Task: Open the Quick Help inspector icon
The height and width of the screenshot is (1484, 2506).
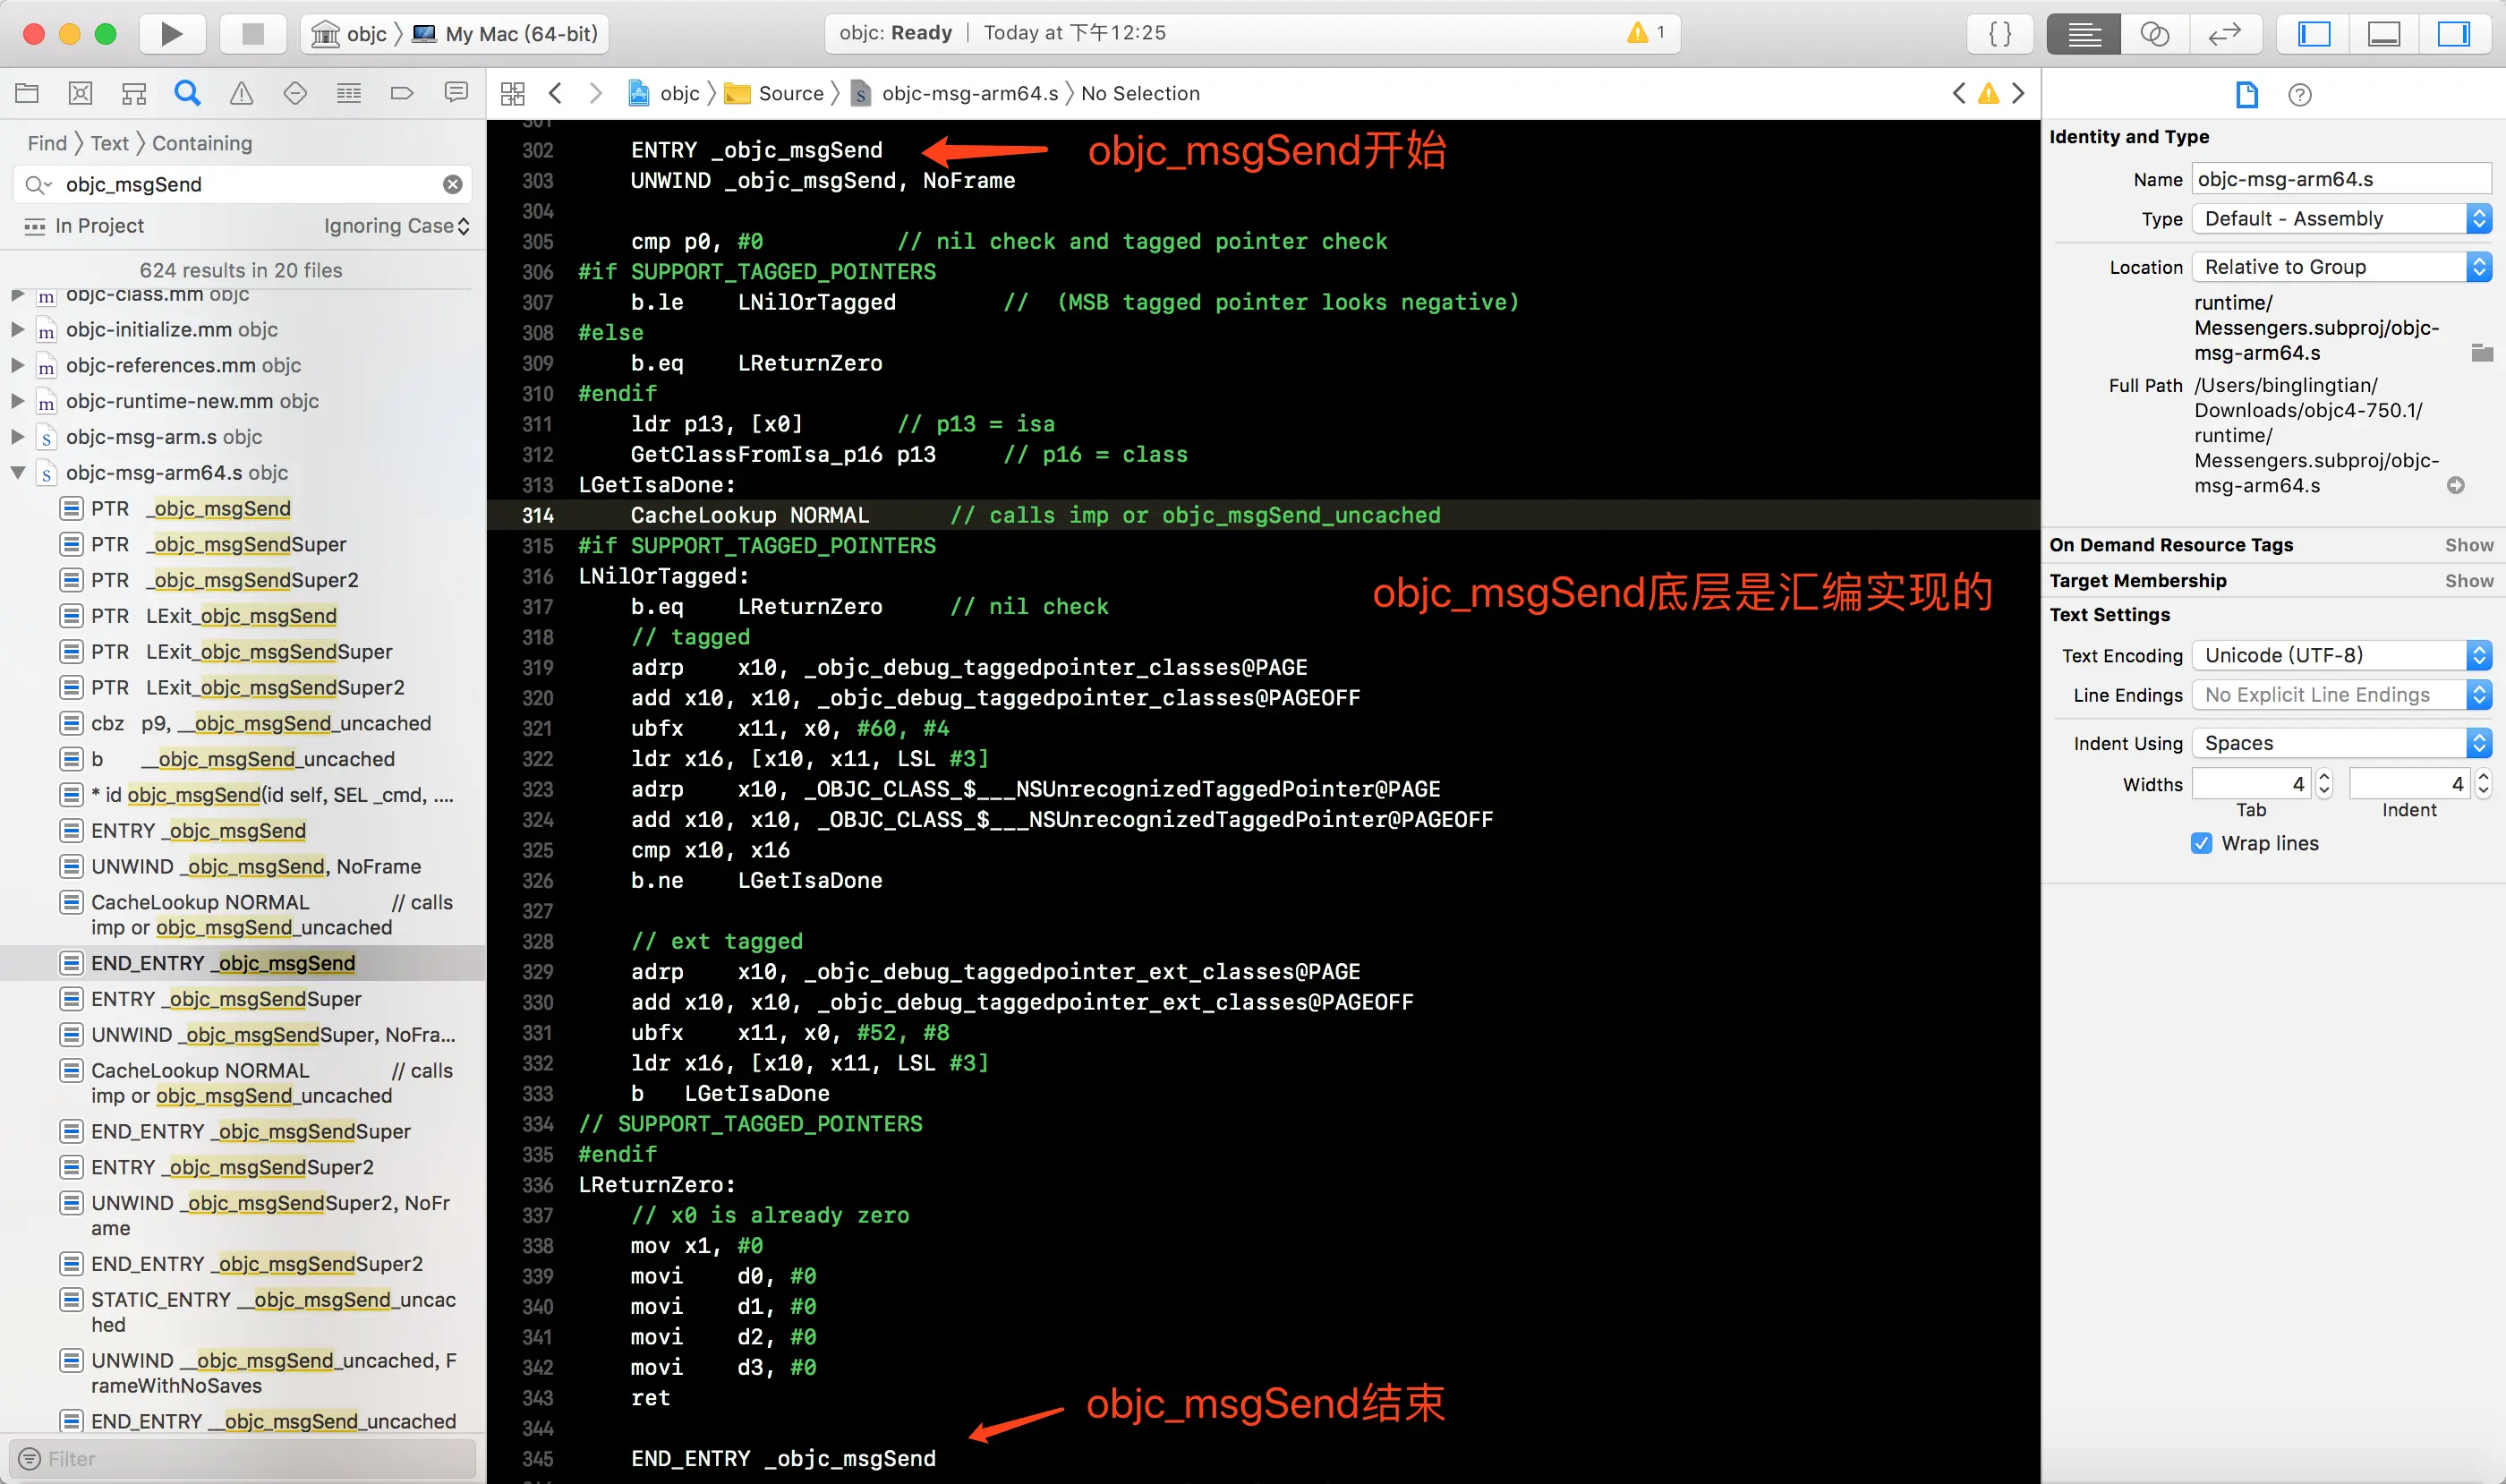Action: pyautogui.click(x=2299, y=94)
